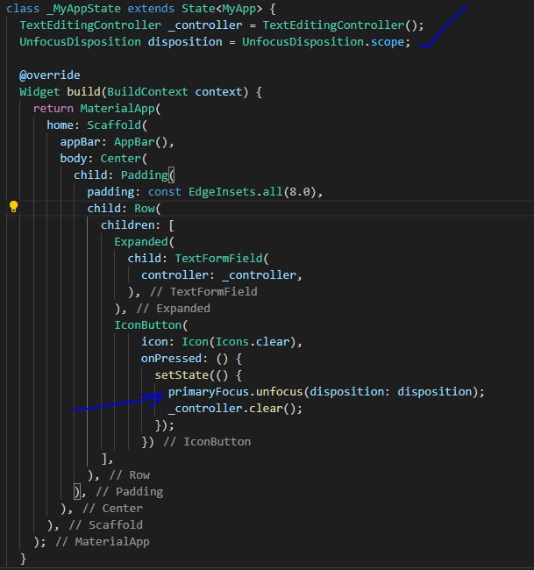
Task: Click 'controller: _controller,' argument
Action: point(222,275)
